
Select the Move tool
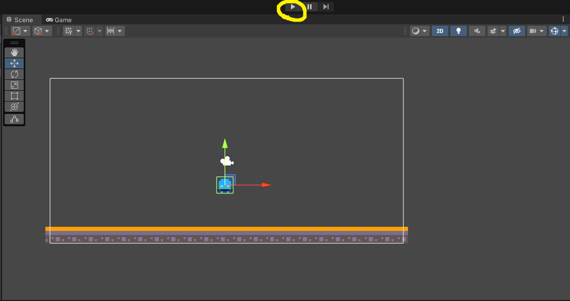14,63
